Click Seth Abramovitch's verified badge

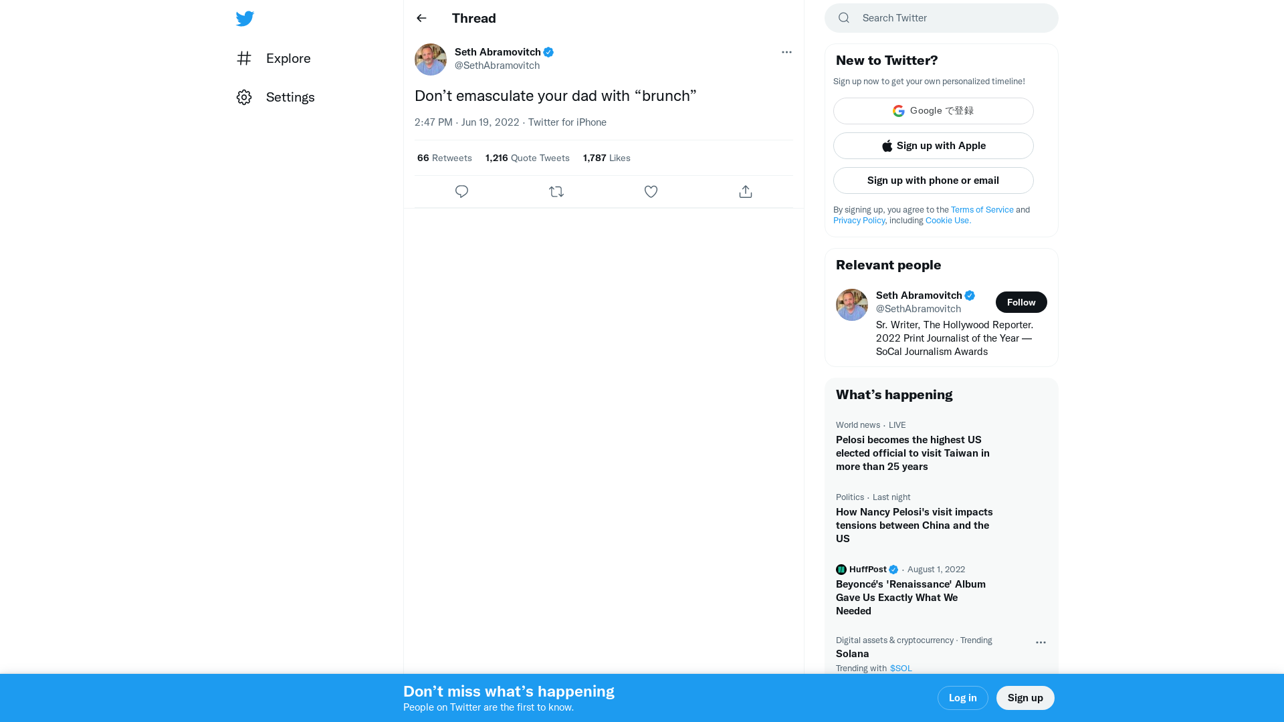coord(548,51)
